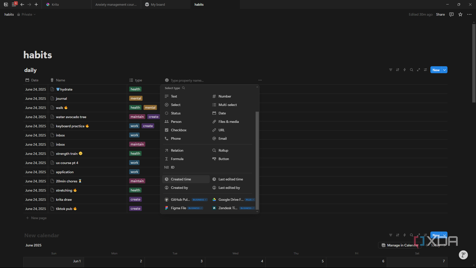Open daily view settings sliders icon
476x268 pixels.
pyautogui.click(x=425, y=70)
